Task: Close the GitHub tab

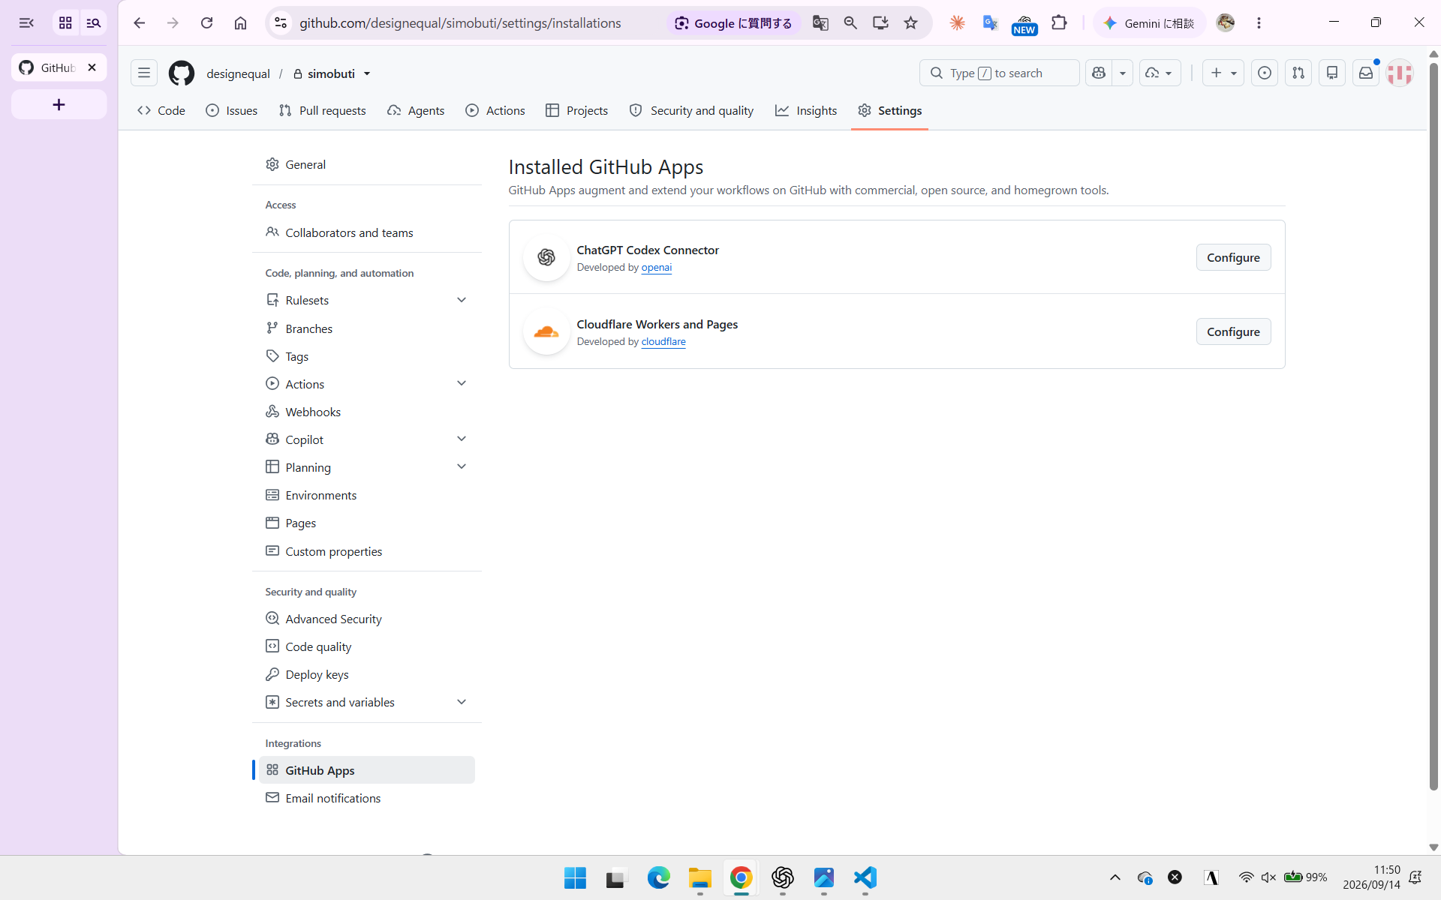Action: [92, 67]
